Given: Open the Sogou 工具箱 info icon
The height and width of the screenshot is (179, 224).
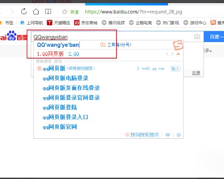Looking at the screenshot, I should click(103, 45).
